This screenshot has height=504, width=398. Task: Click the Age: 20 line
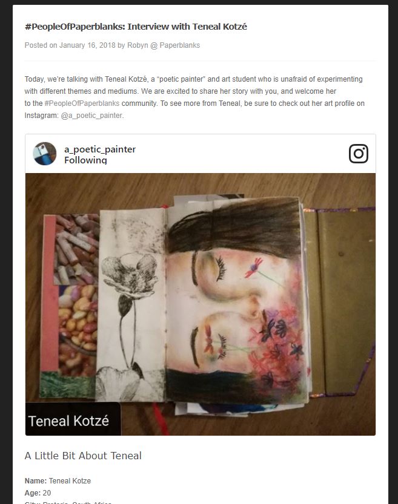coord(38,493)
